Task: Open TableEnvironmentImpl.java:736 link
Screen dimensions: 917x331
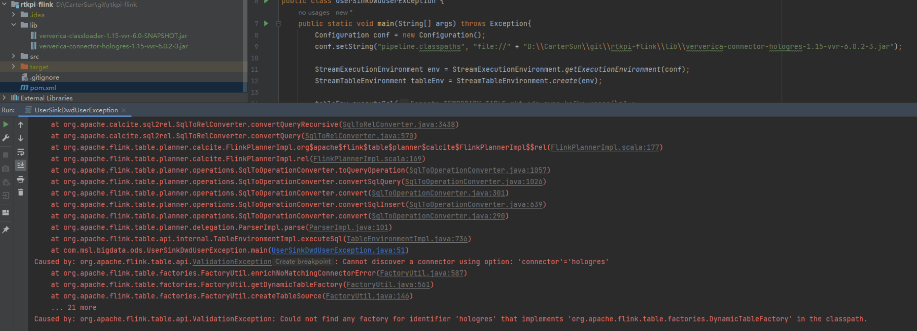Action: point(407,239)
